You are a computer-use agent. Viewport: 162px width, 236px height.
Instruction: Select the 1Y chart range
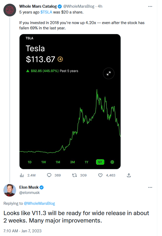[x=87, y=162]
